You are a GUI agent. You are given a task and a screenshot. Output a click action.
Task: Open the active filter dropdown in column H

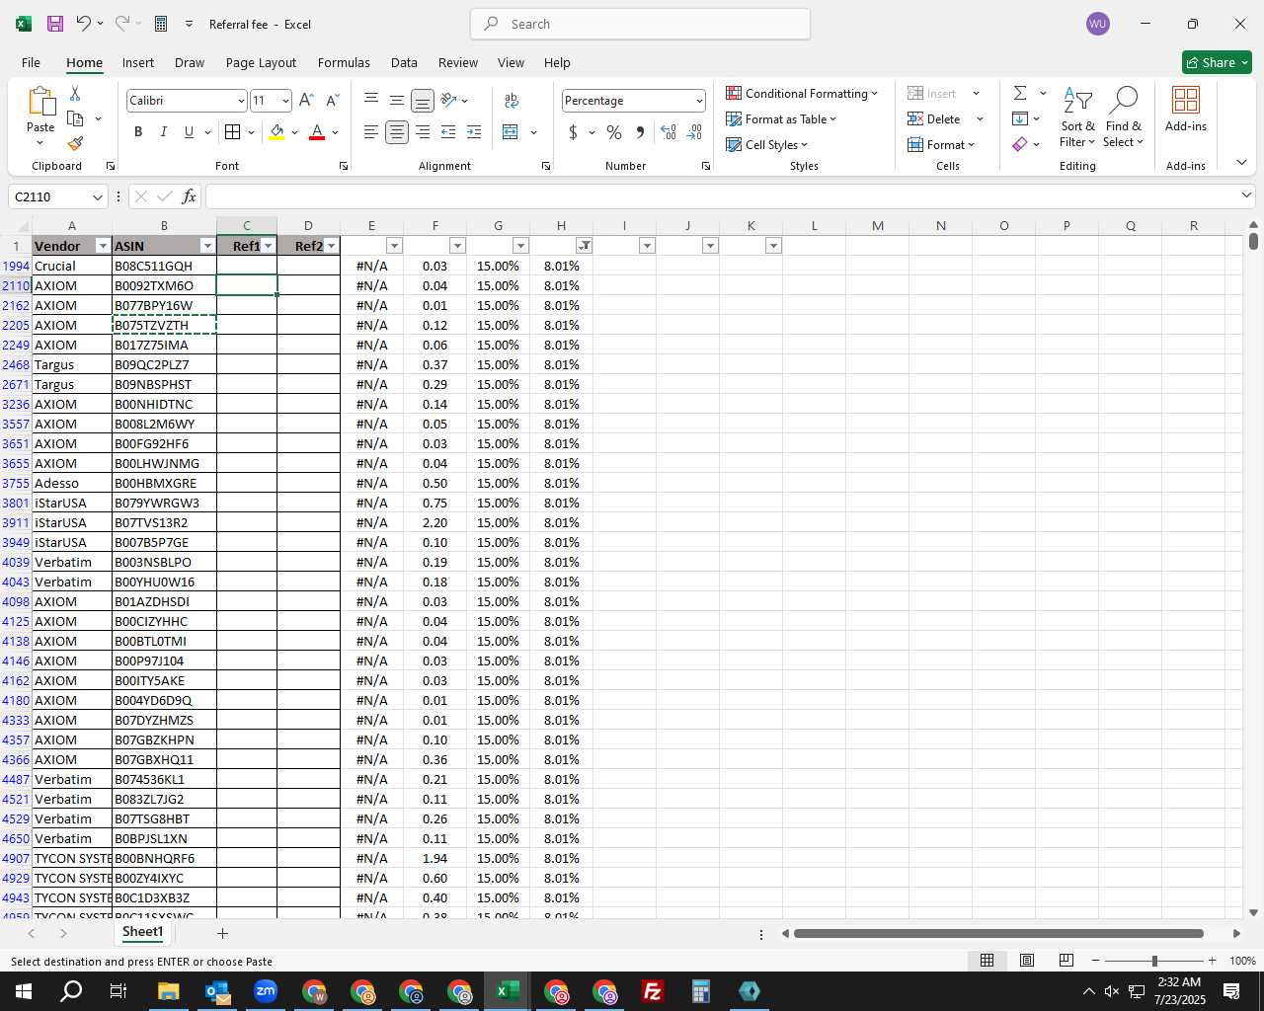pos(584,246)
